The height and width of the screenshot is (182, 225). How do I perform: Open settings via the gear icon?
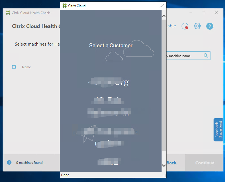pos(197,26)
